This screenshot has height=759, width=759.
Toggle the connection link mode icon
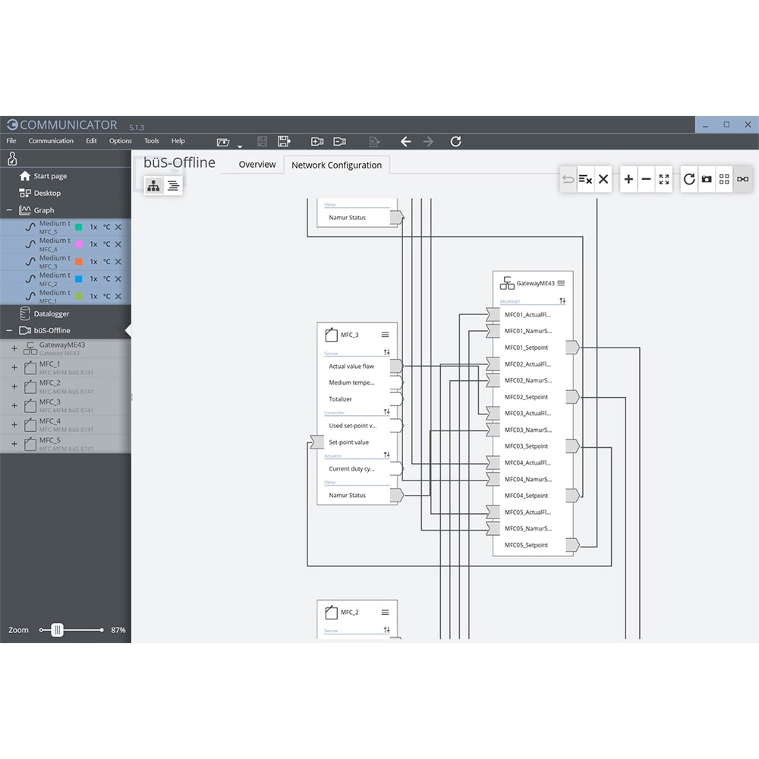click(742, 180)
